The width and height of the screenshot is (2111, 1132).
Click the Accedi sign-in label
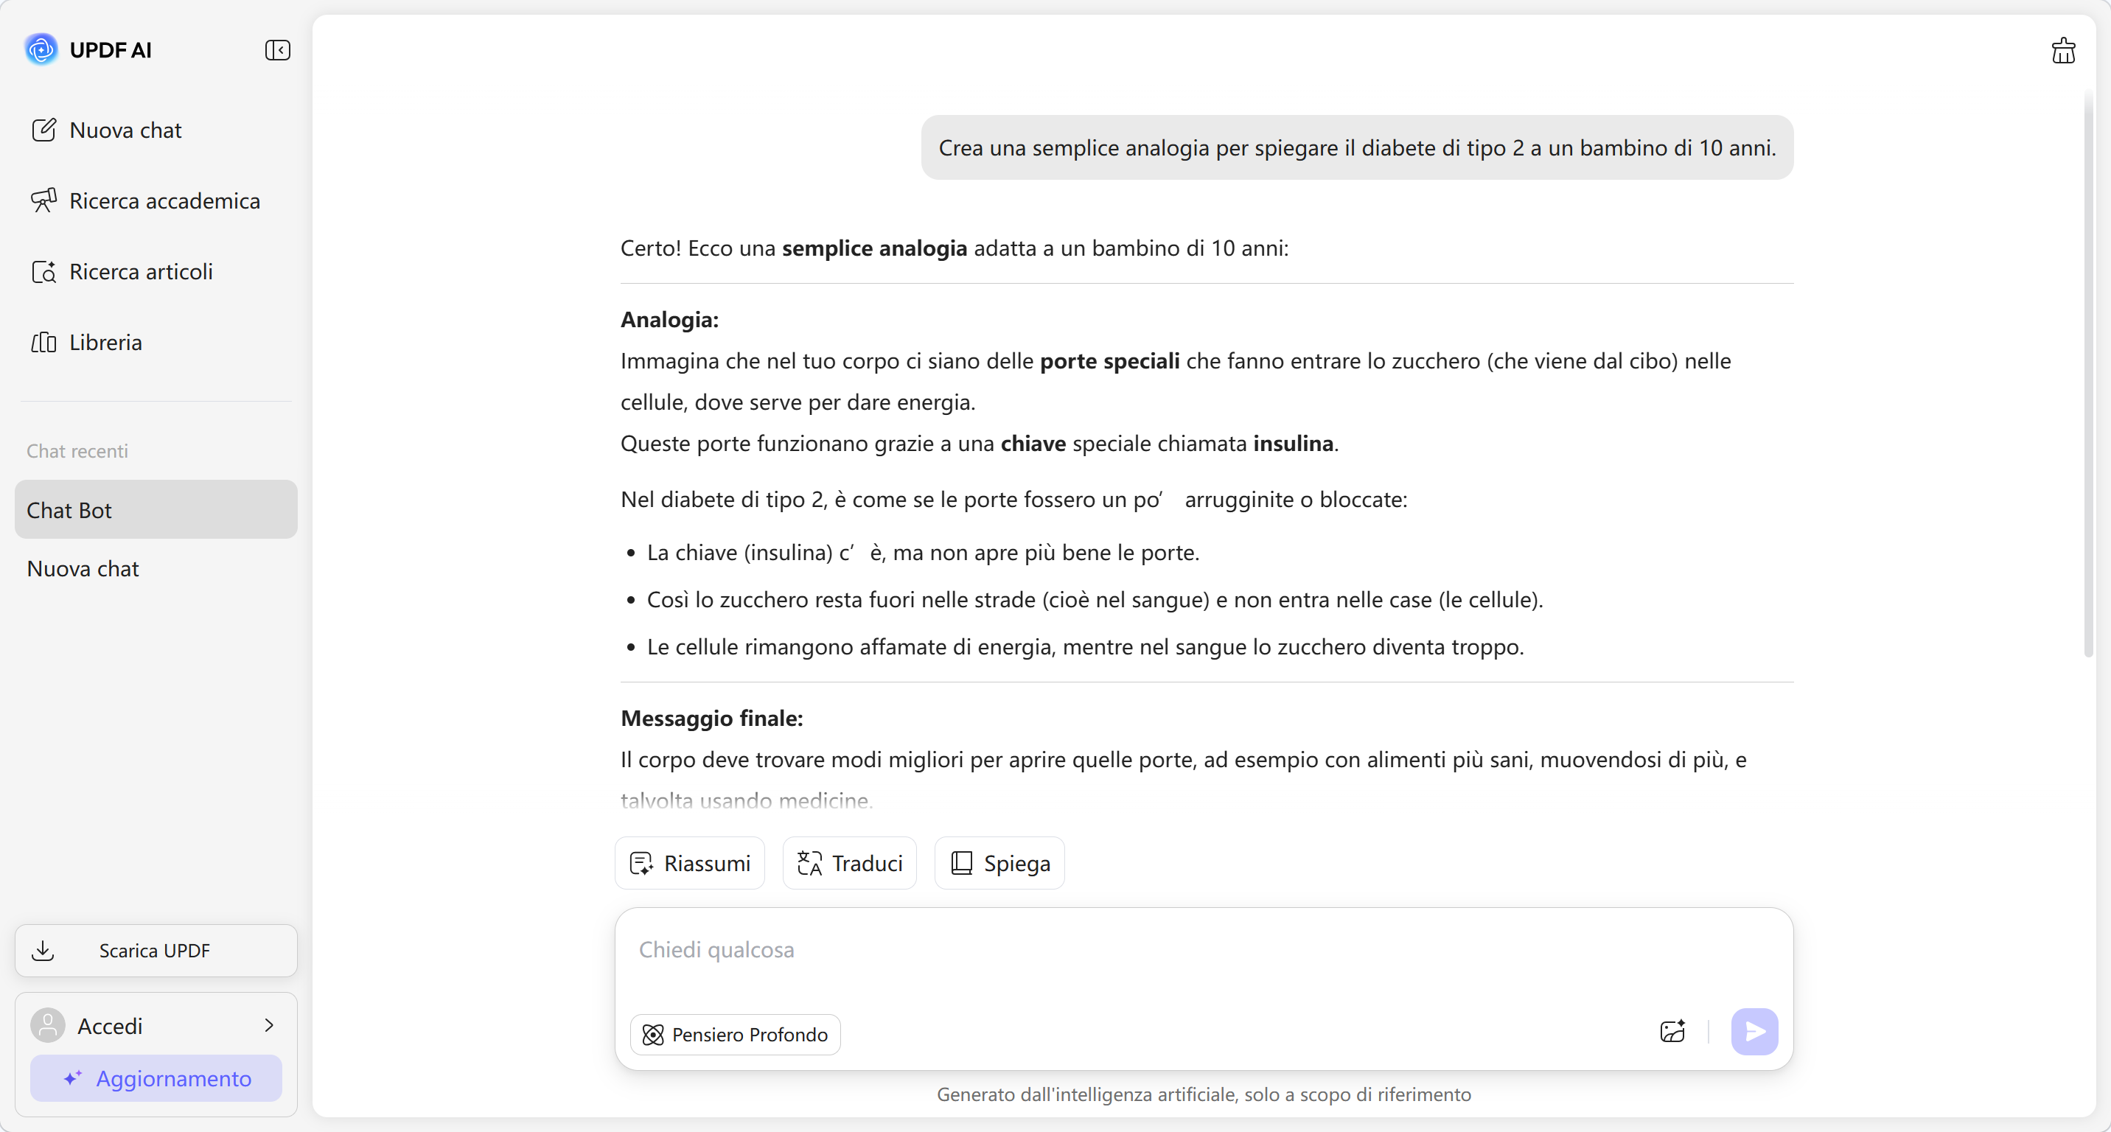(110, 1026)
